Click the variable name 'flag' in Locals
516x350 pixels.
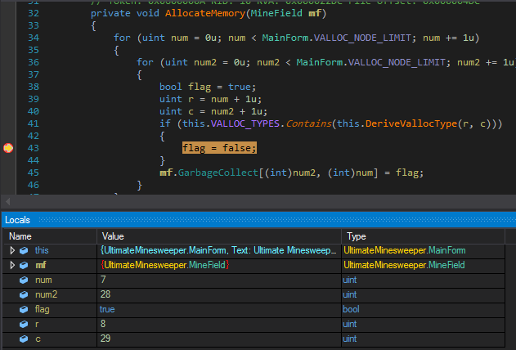pos(43,309)
